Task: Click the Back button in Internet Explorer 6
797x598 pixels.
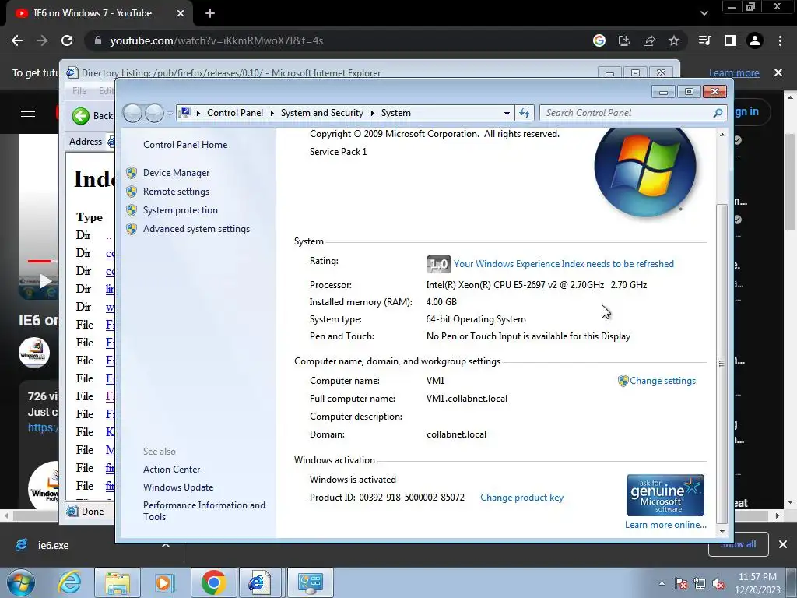Action: [93, 116]
